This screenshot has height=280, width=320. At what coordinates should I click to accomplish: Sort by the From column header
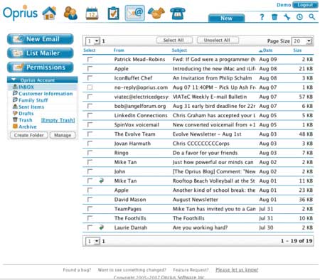[119, 50]
